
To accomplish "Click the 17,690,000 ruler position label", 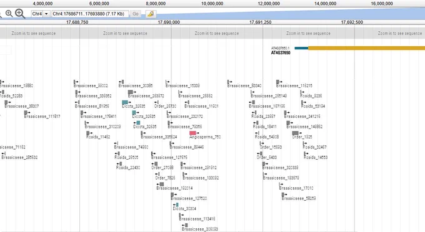I will [x=169, y=22].
